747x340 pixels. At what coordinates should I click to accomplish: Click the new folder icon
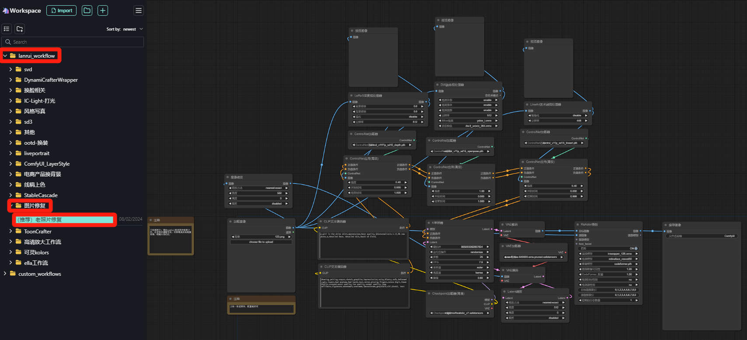coord(20,29)
